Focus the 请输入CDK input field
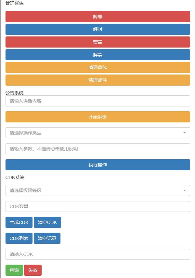The image size is (195, 278). [x=97, y=254]
